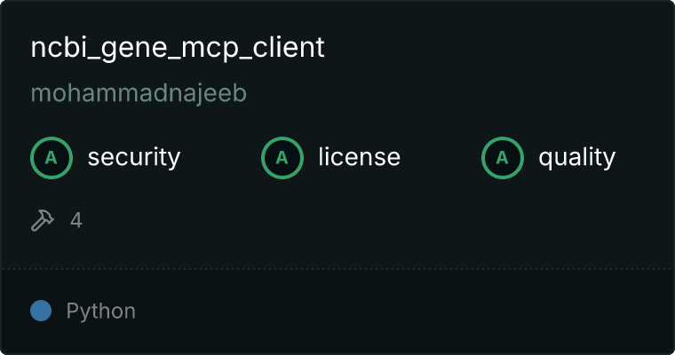Click the tool count number 4
Image resolution: width=675 pixels, height=355 pixels.
pyautogui.click(x=76, y=220)
